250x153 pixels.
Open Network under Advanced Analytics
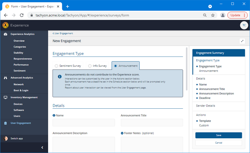pyautogui.click(x=18, y=85)
